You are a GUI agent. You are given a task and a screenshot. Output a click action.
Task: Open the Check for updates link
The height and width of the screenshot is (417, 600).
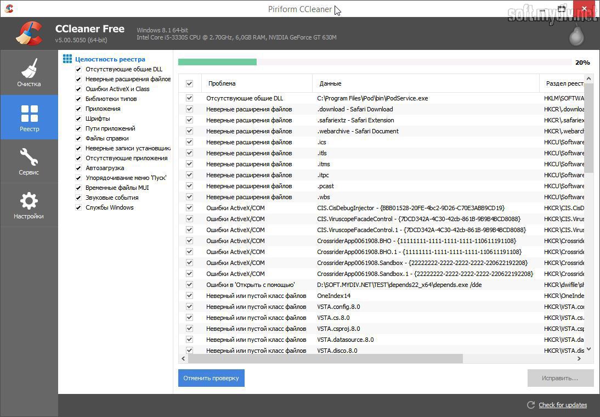point(563,405)
